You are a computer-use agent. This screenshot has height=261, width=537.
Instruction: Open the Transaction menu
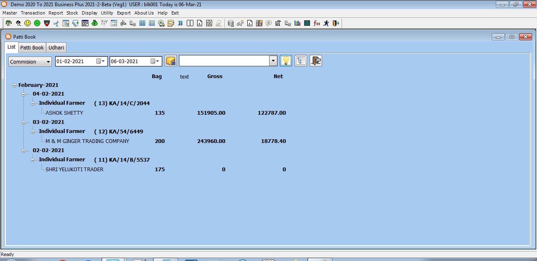coord(33,13)
